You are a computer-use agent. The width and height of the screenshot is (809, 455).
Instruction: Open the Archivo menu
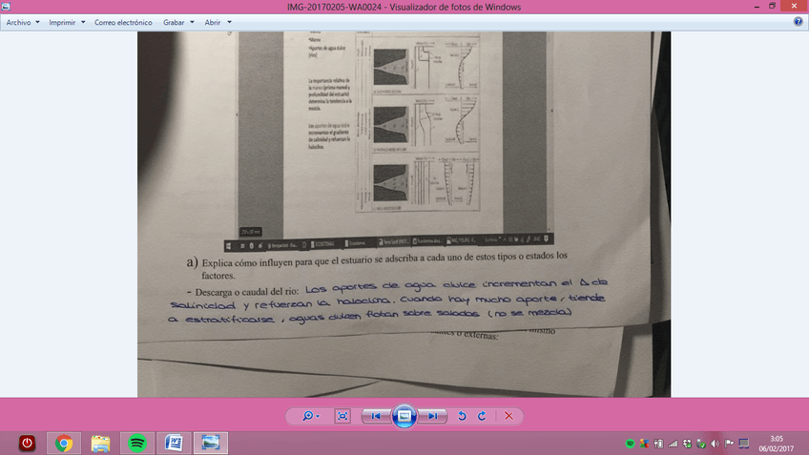pos(23,22)
